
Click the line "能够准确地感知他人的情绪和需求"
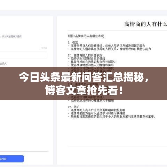92,65
